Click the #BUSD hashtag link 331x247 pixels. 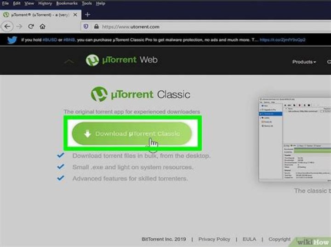(x=49, y=40)
